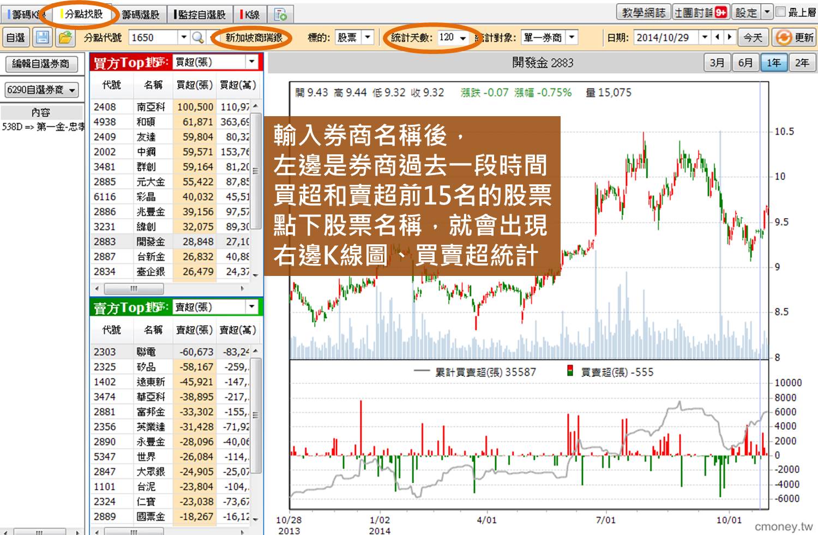Click the 今天 button to jump to today

(753, 38)
